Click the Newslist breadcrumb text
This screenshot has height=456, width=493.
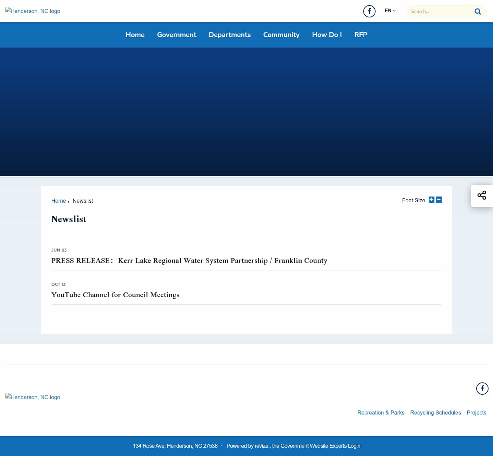(x=83, y=201)
